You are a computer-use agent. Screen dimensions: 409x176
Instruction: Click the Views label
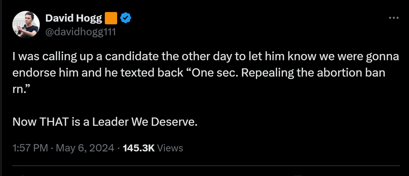(x=170, y=148)
